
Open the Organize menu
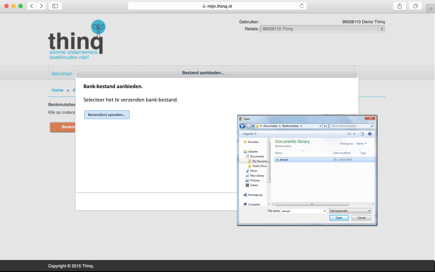click(249, 134)
